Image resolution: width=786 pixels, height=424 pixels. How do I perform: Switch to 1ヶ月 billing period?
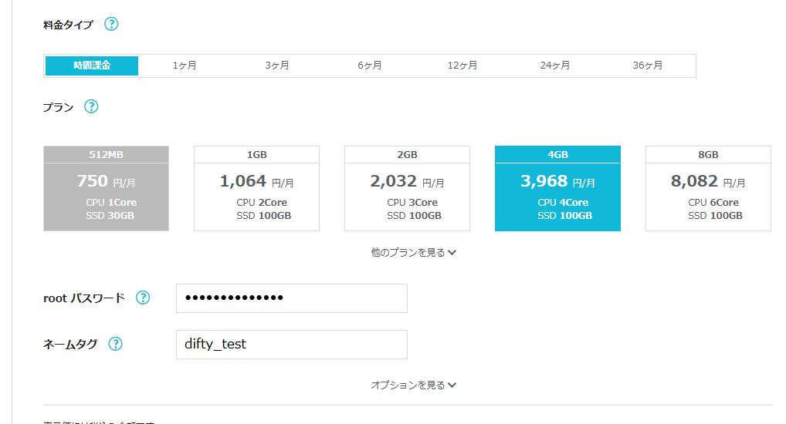pyautogui.click(x=185, y=66)
